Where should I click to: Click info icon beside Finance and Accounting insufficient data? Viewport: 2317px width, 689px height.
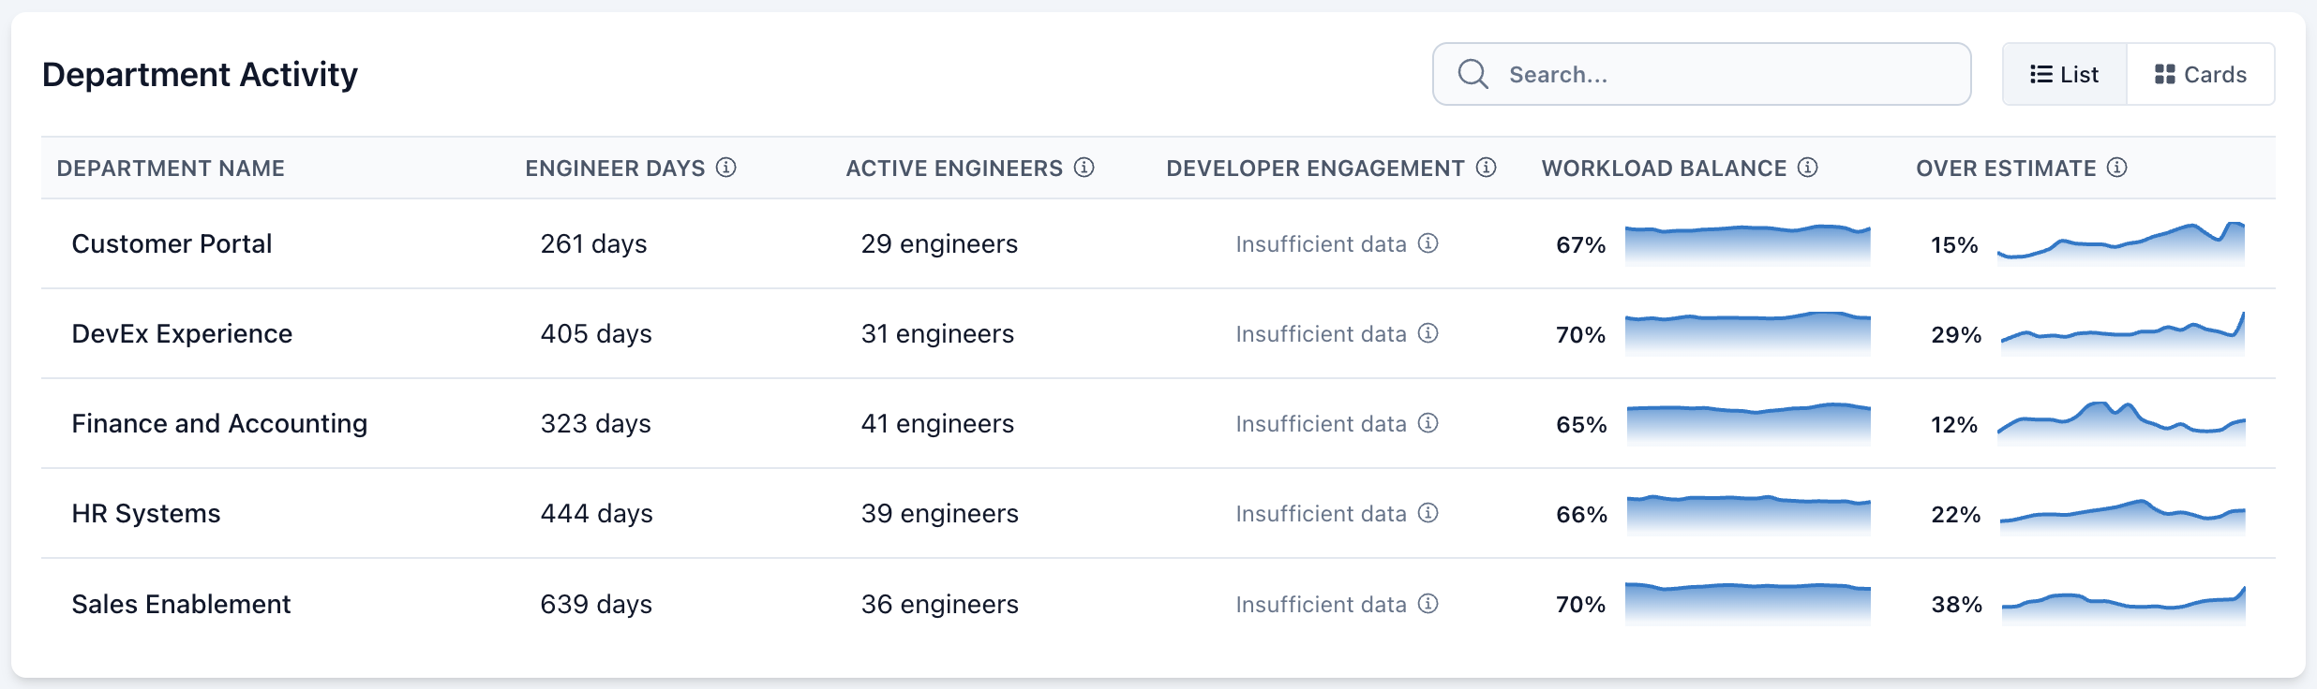click(x=1428, y=423)
